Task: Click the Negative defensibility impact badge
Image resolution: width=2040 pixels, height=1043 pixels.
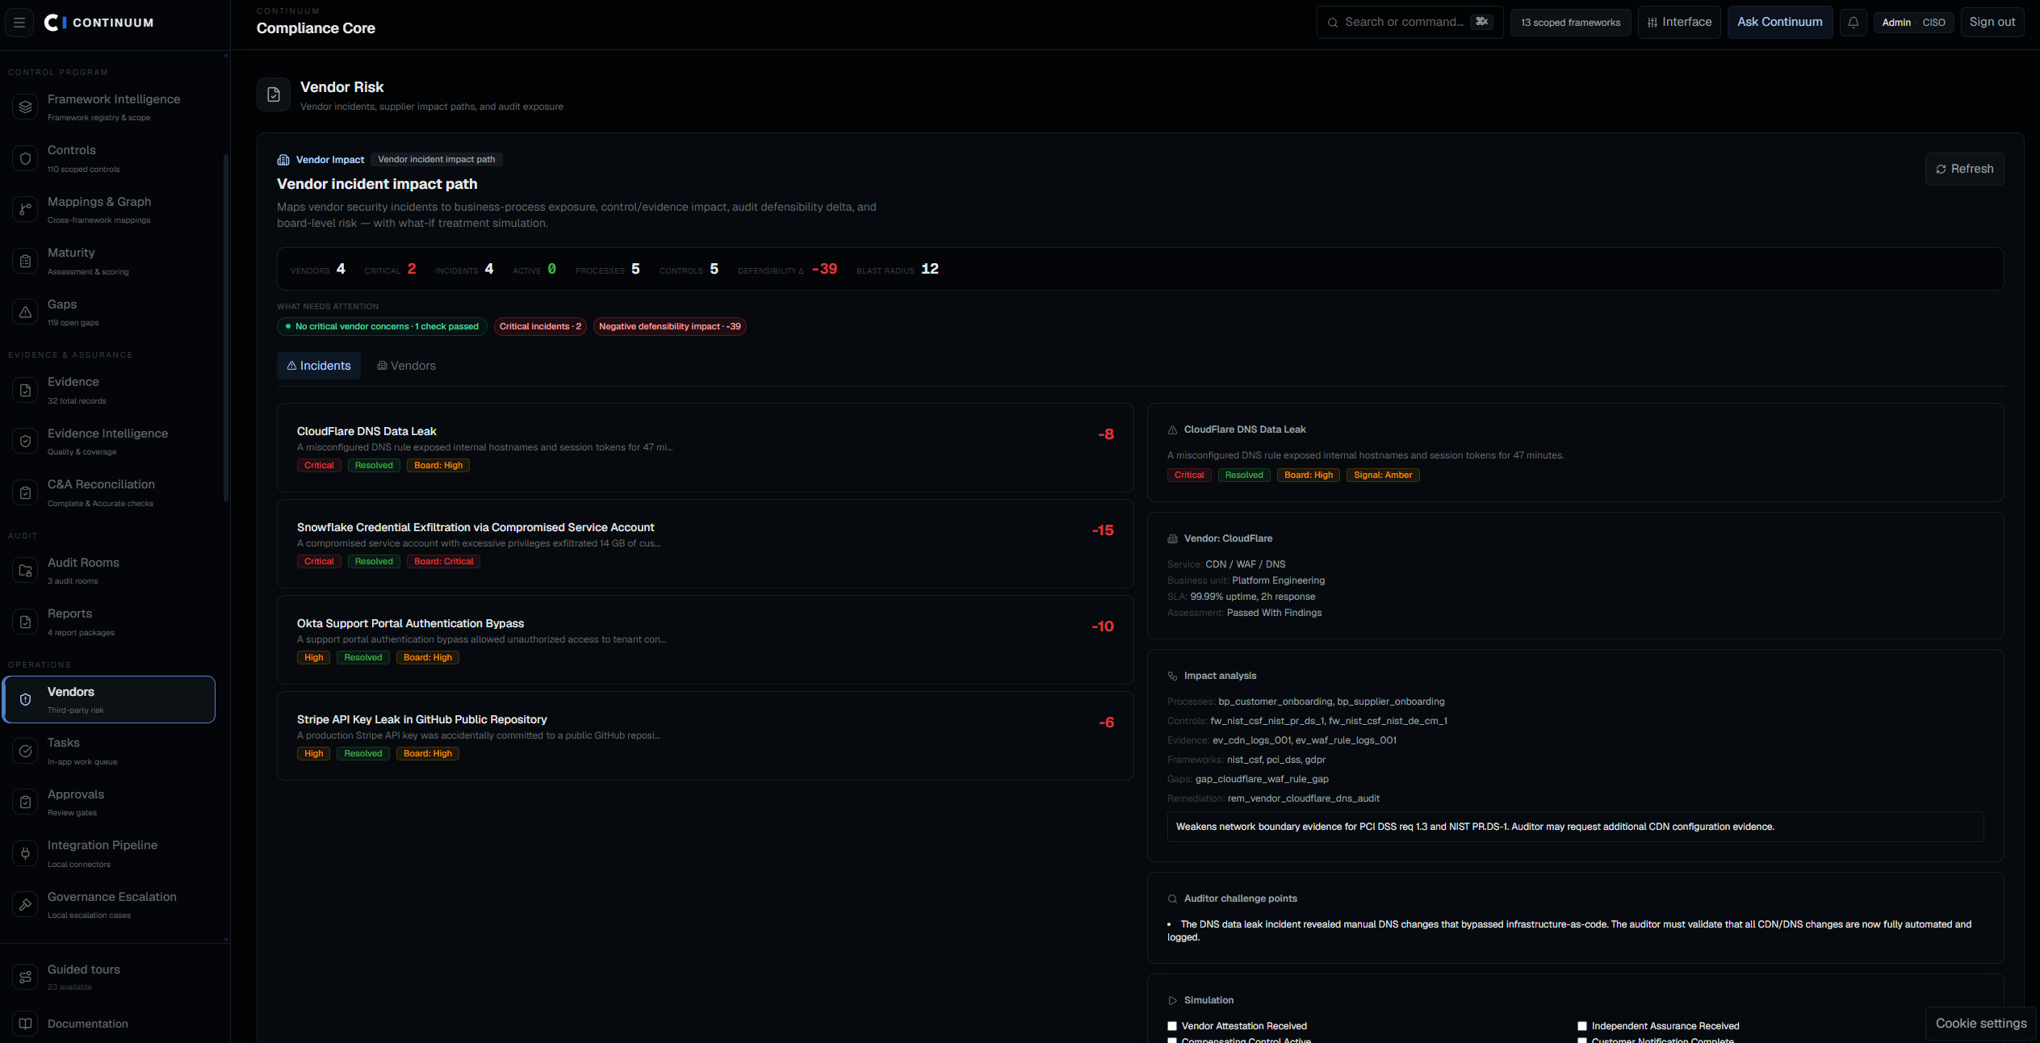Action: pos(669,326)
